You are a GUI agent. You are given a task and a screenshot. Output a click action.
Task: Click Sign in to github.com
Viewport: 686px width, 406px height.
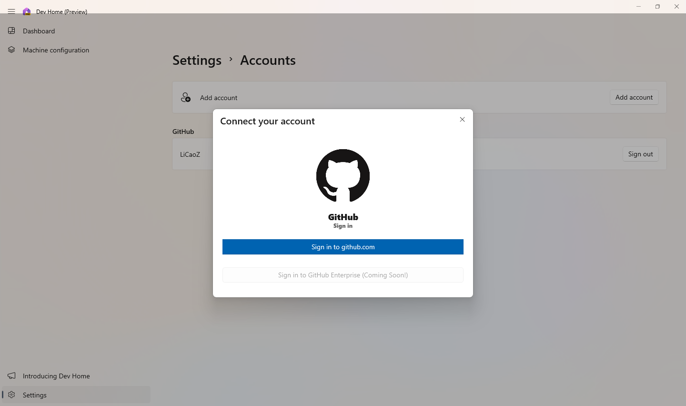343,247
